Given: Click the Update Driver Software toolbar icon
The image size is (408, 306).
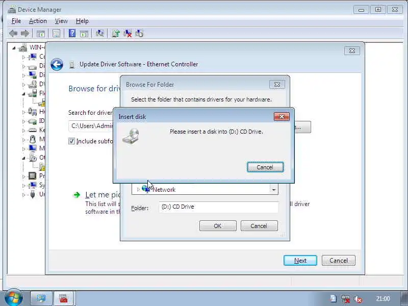Looking at the screenshot, I should 116,33.
